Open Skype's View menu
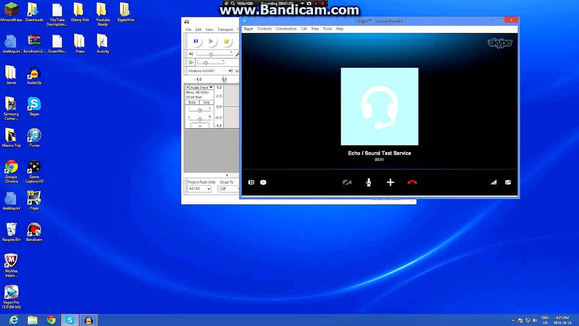579x326 pixels. (x=315, y=29)
